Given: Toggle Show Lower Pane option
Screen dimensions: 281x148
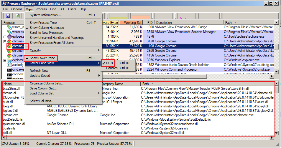Looking at the screenshot, I should [x=63, y=58].
